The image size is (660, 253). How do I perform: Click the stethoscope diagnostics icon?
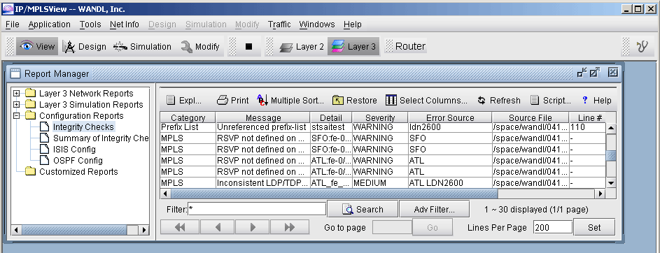tap(643, 46)
